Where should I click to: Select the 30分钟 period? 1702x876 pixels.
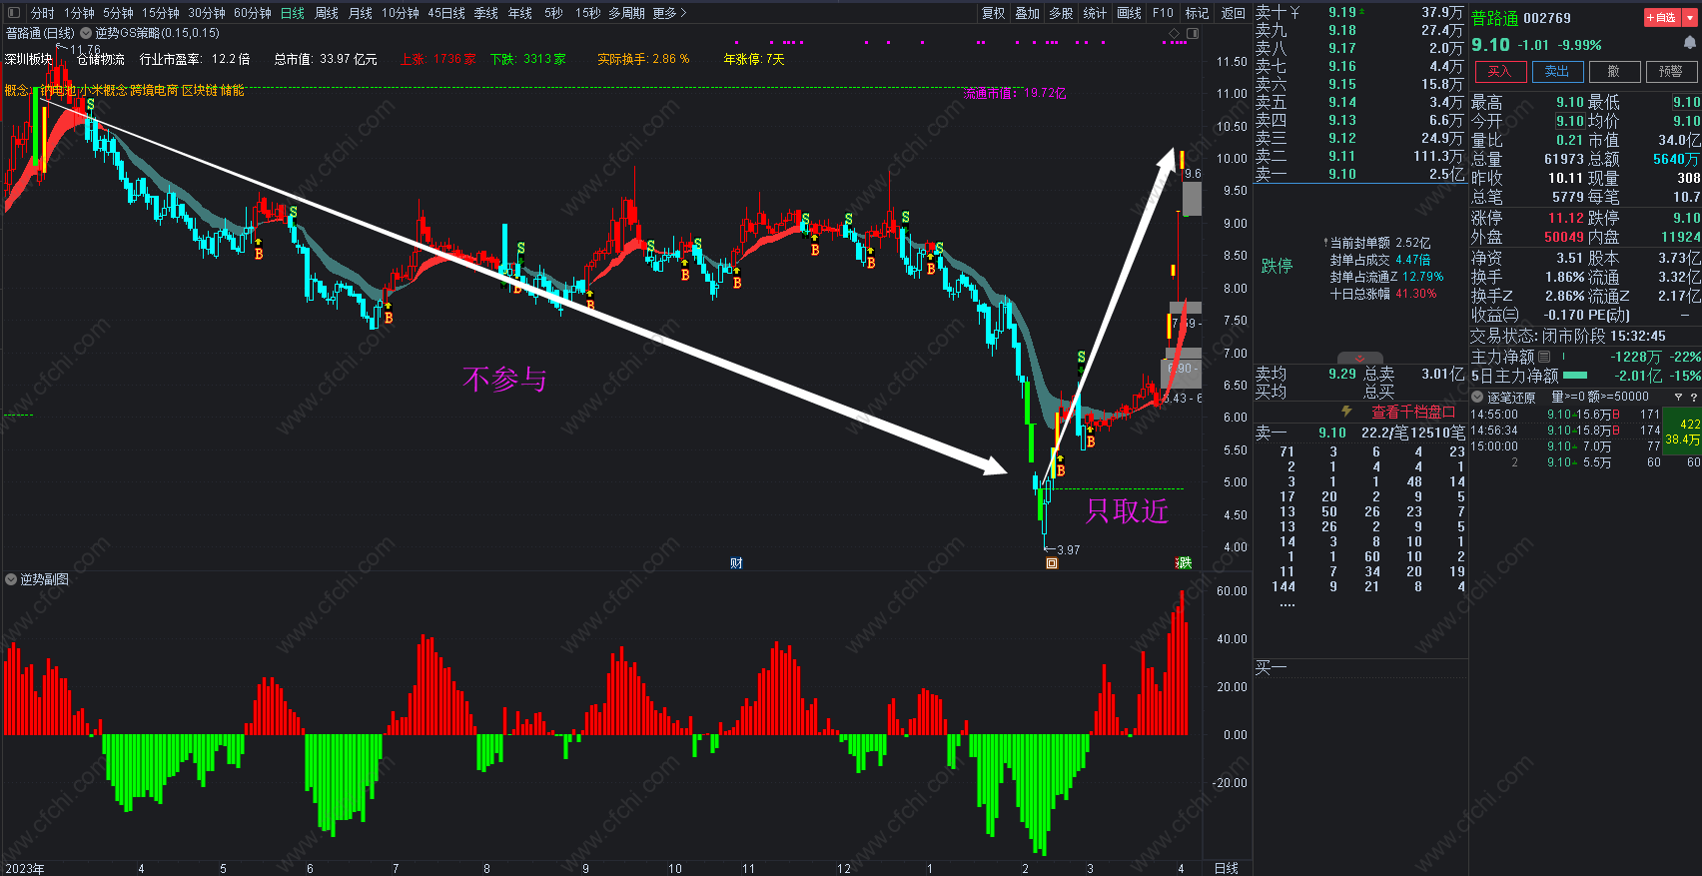pyautogui.click(x=207, y=13)
